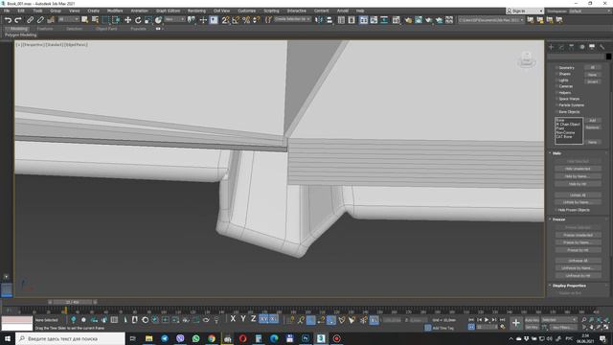This screenshot has width=613, height=345.
Task: Click the Freeze Unselected button
Action: click(578, 235)
